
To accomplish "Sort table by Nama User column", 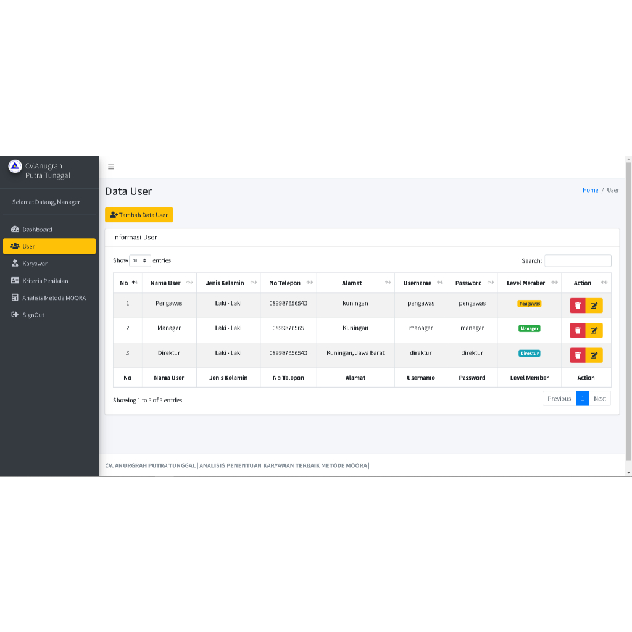I will [169, 283].
